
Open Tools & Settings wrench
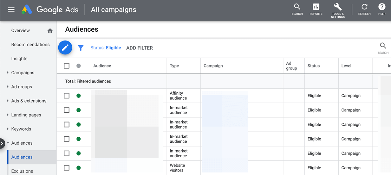338,10
